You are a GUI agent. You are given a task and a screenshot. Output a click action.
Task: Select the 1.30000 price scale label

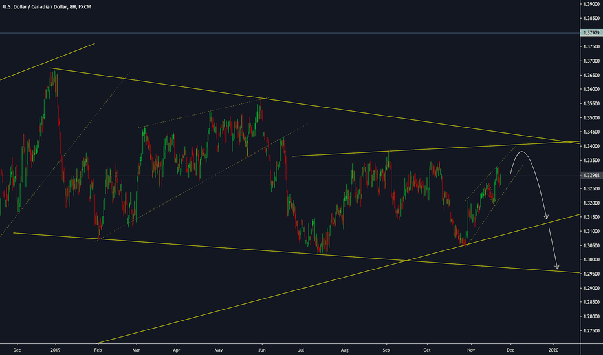tap(589, 259)
